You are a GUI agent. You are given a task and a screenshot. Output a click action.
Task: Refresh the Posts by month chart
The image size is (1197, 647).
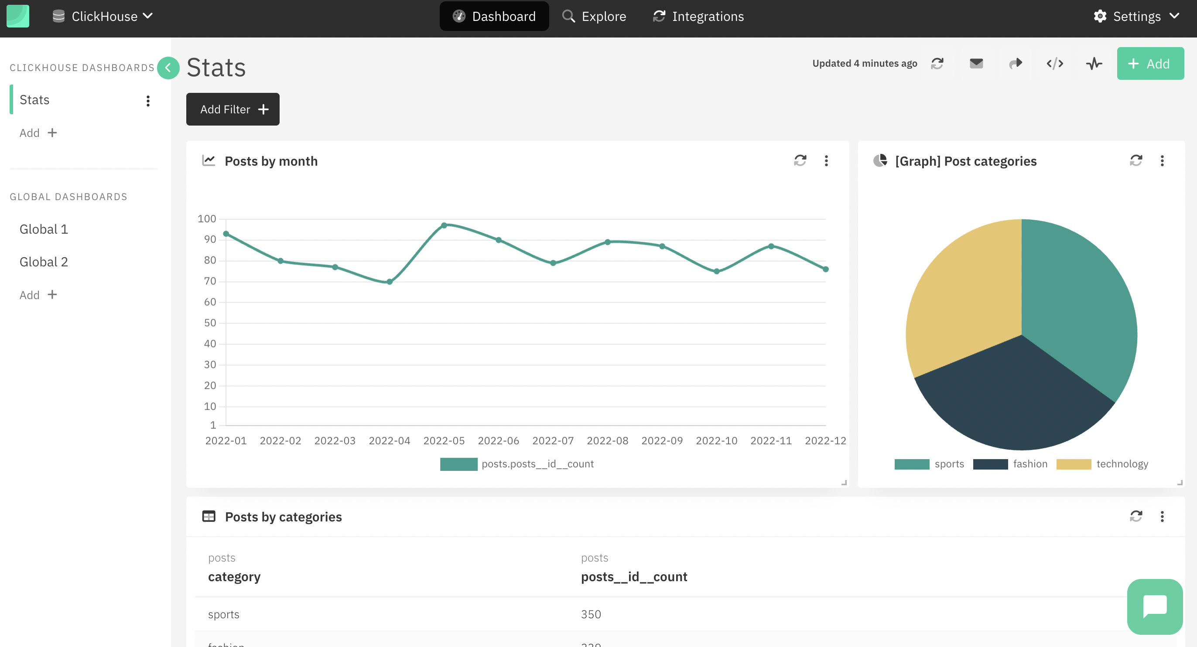(x=800, y=161)
